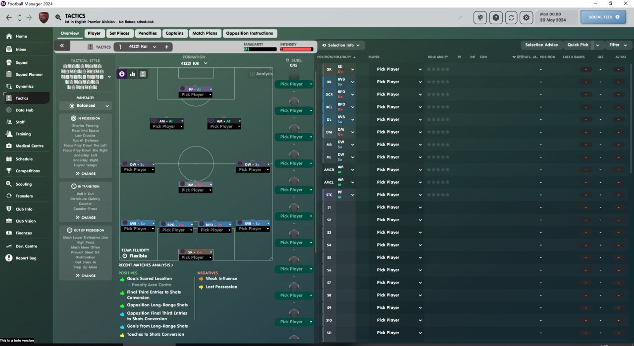Viewport: 634px width, 346px height.
Task: Click the Quick Pick button
Action: pos(578,45)
